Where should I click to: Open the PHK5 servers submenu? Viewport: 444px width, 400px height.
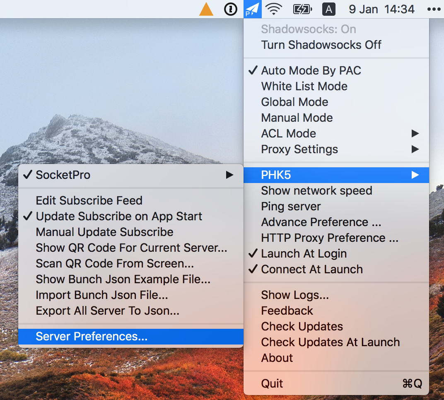(336, 175)
